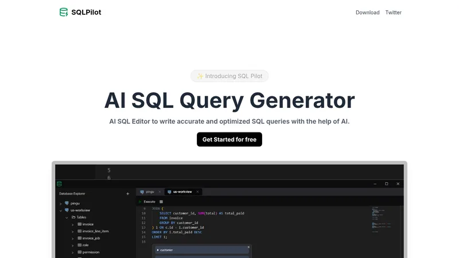Click the green app icon in the editor title bar
Viewport: 459px width, 258px height.
click(x=59, y=183)
